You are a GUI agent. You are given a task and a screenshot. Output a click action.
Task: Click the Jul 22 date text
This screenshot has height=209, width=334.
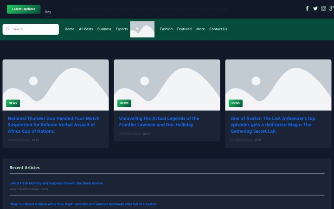tap(35, 140)
